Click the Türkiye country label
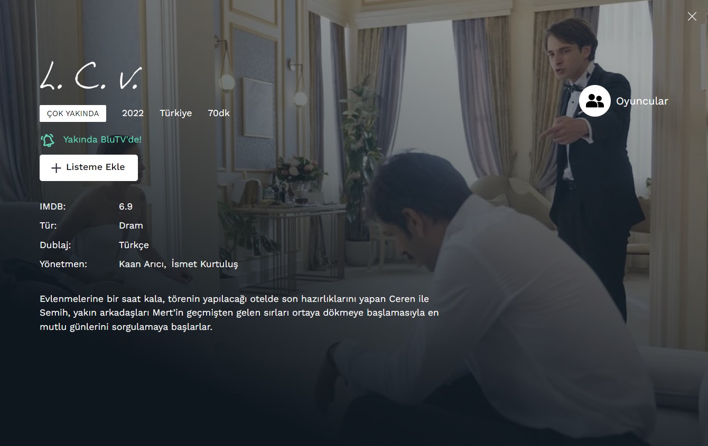The height and width of the screenshot is (446, 708). click(176, 113)
